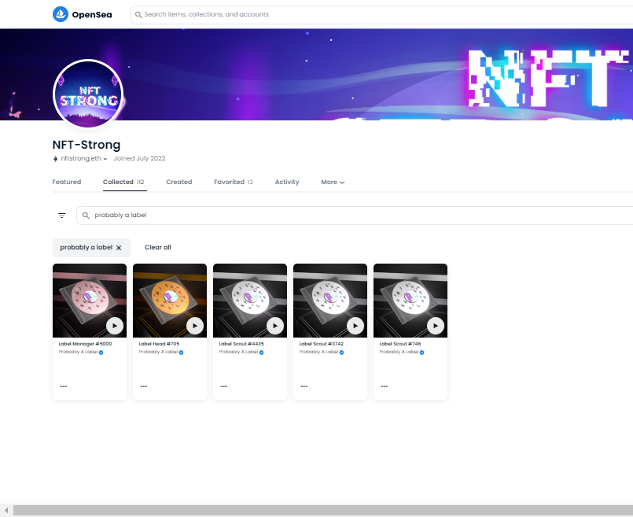Click the Label Scout #746 title

(x=400, y=344)
